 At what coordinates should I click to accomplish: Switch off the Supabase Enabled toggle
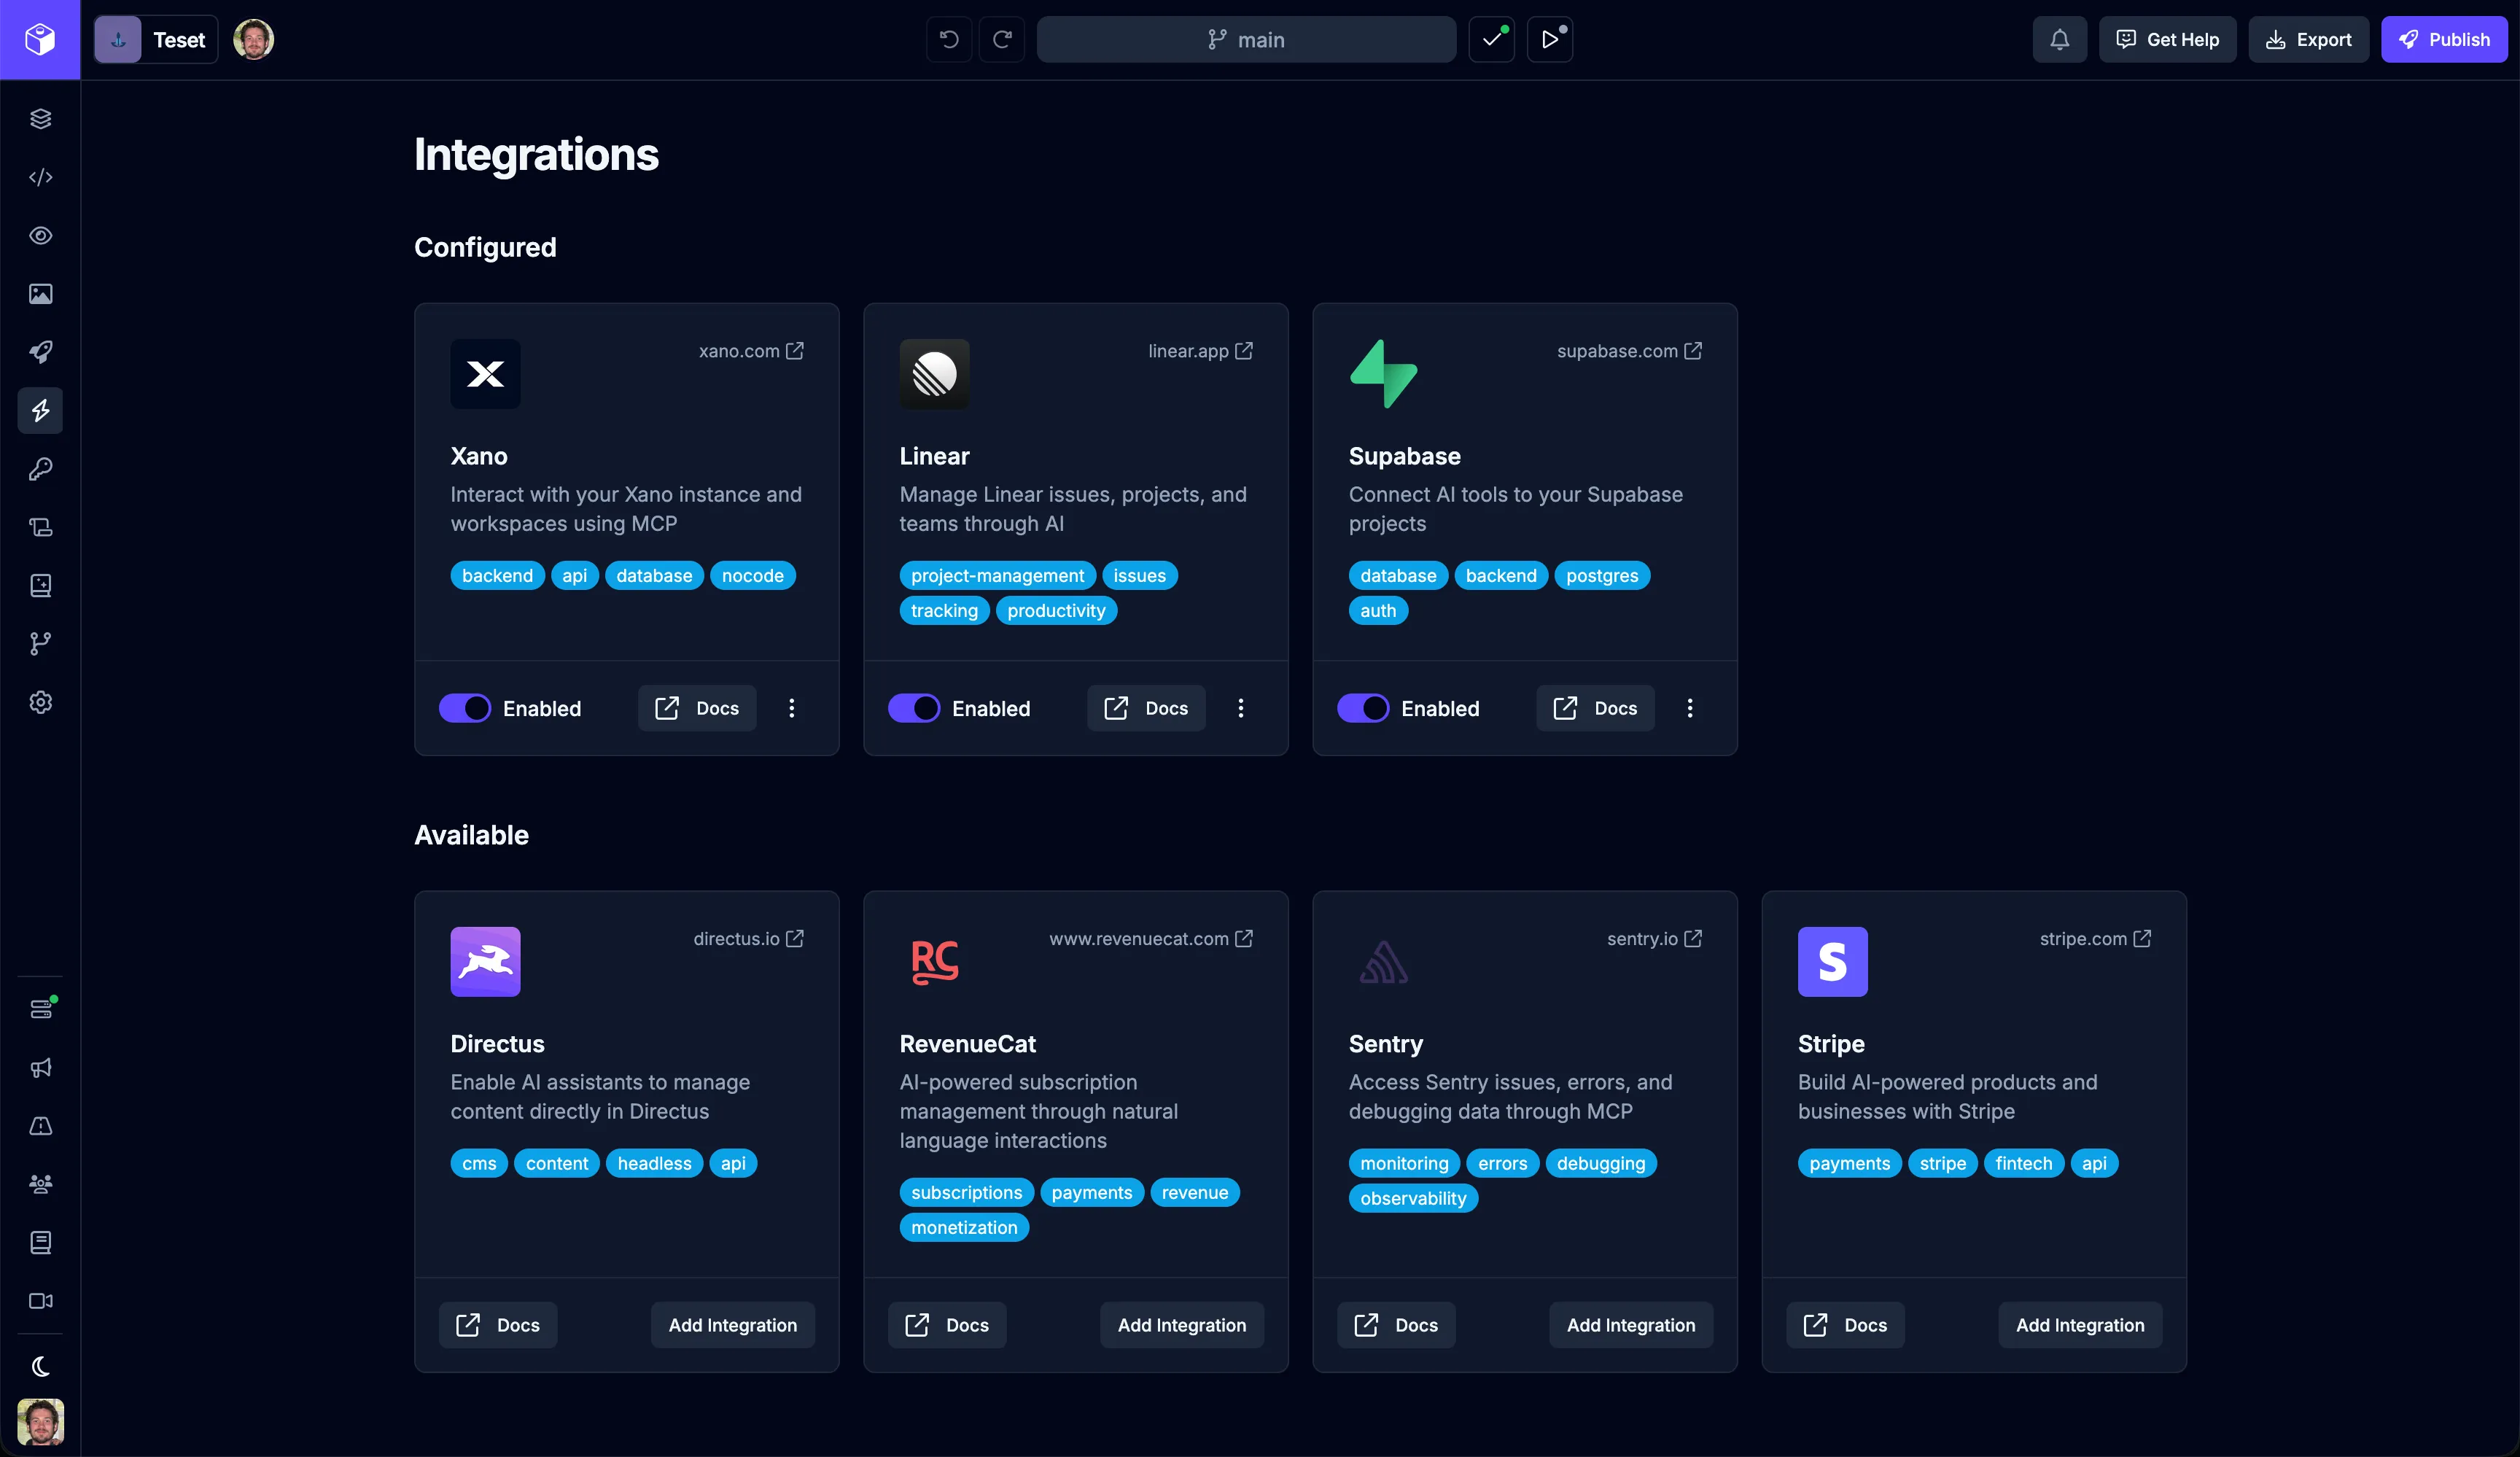pos(1363,708)
